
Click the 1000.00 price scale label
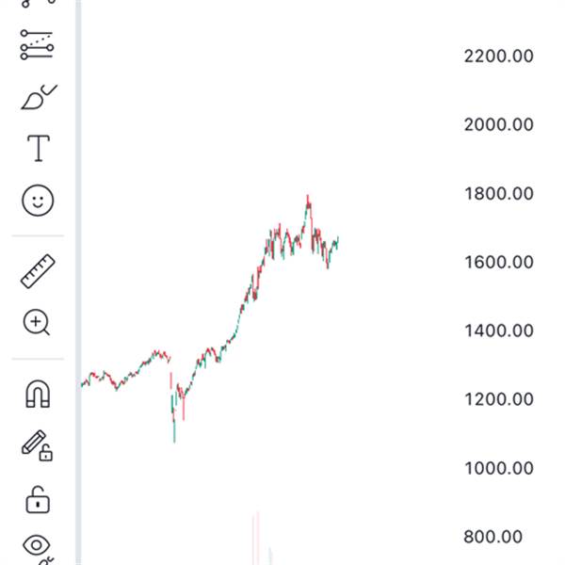coord(498,468)
